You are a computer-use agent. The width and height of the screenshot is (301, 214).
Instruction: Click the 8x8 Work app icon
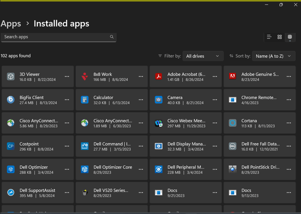85,76
